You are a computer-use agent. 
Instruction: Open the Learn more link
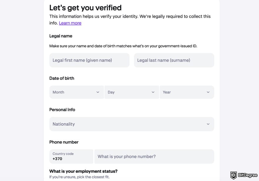click(70, 23)
